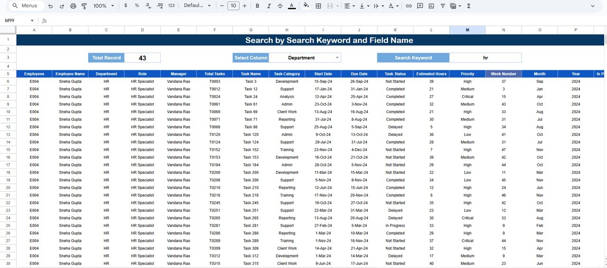
Task: Toggle italic formatting
Action: [269, 6]
